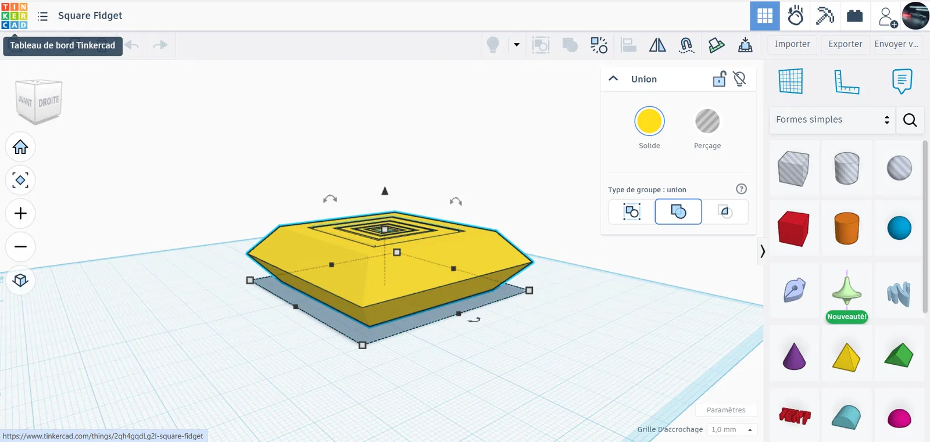Open group type help question mark
The height and width of the screenshot is (442, 930).
(741, 189)
